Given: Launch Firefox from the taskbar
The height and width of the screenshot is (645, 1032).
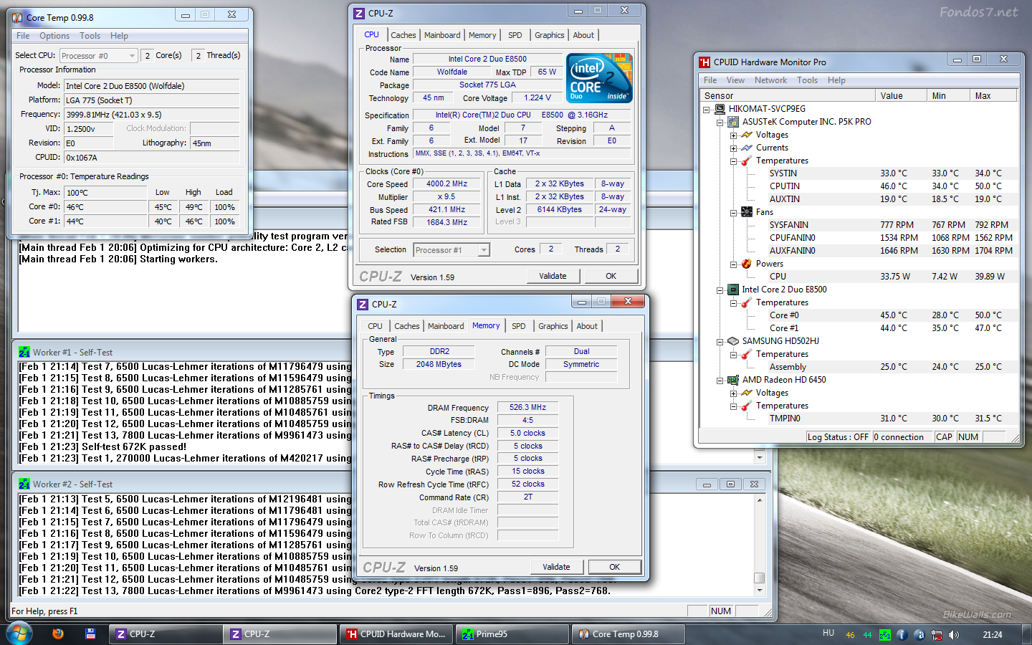Looking at the screenshot, I should click(x=58, y=634).
